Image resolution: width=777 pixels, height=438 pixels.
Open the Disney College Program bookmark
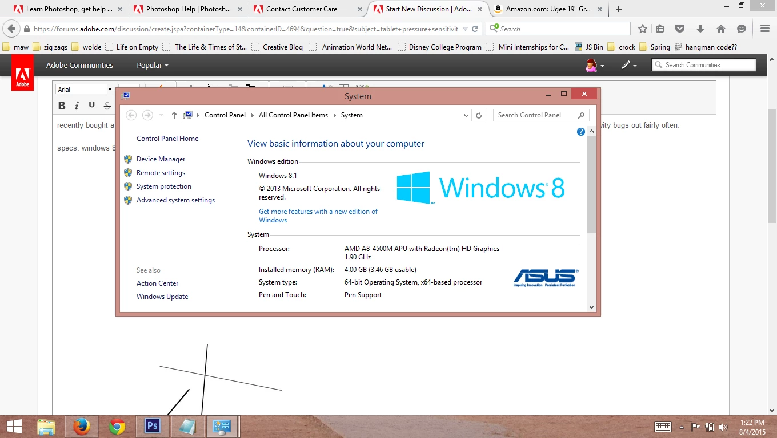click(439, 47)
